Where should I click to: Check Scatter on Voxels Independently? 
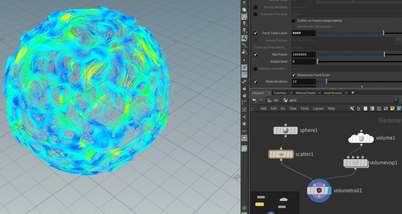[x=294, y=21]
